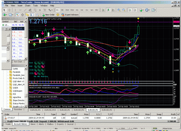This screenshot has width=181, height=131.
Task: Open the Strategy Tester icon
Action: click(x=37, y=15)
